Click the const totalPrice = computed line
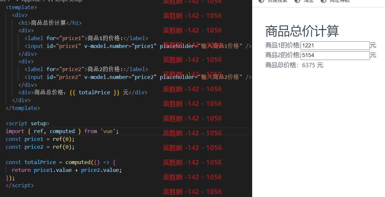This screenshot has width=385, height=197. (61, 162)
